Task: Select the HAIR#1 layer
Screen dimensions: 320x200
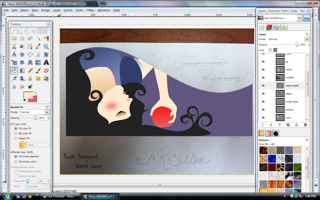Action: pos(290,77)
